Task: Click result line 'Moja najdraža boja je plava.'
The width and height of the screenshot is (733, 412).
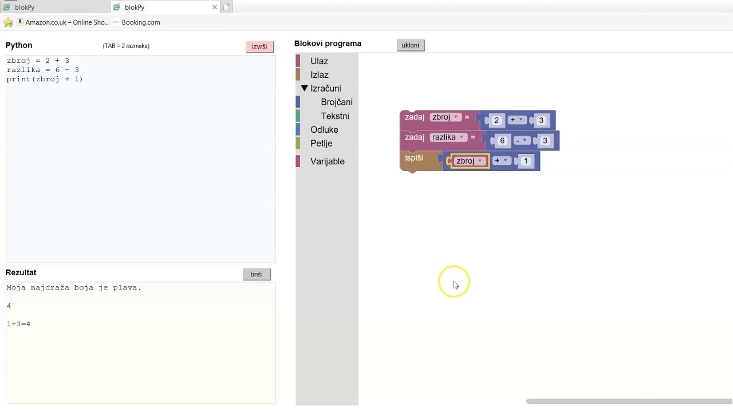Action: click(74, 288)
